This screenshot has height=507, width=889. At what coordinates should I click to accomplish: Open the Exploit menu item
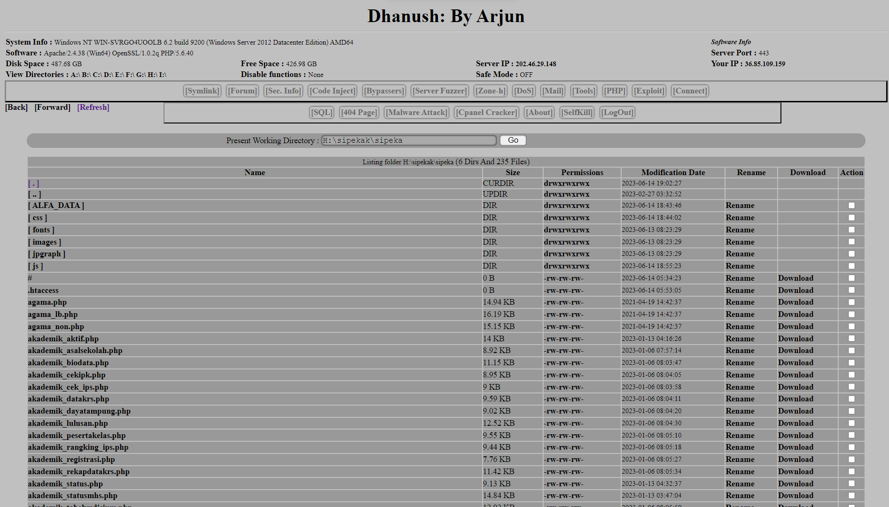[649, 91]
